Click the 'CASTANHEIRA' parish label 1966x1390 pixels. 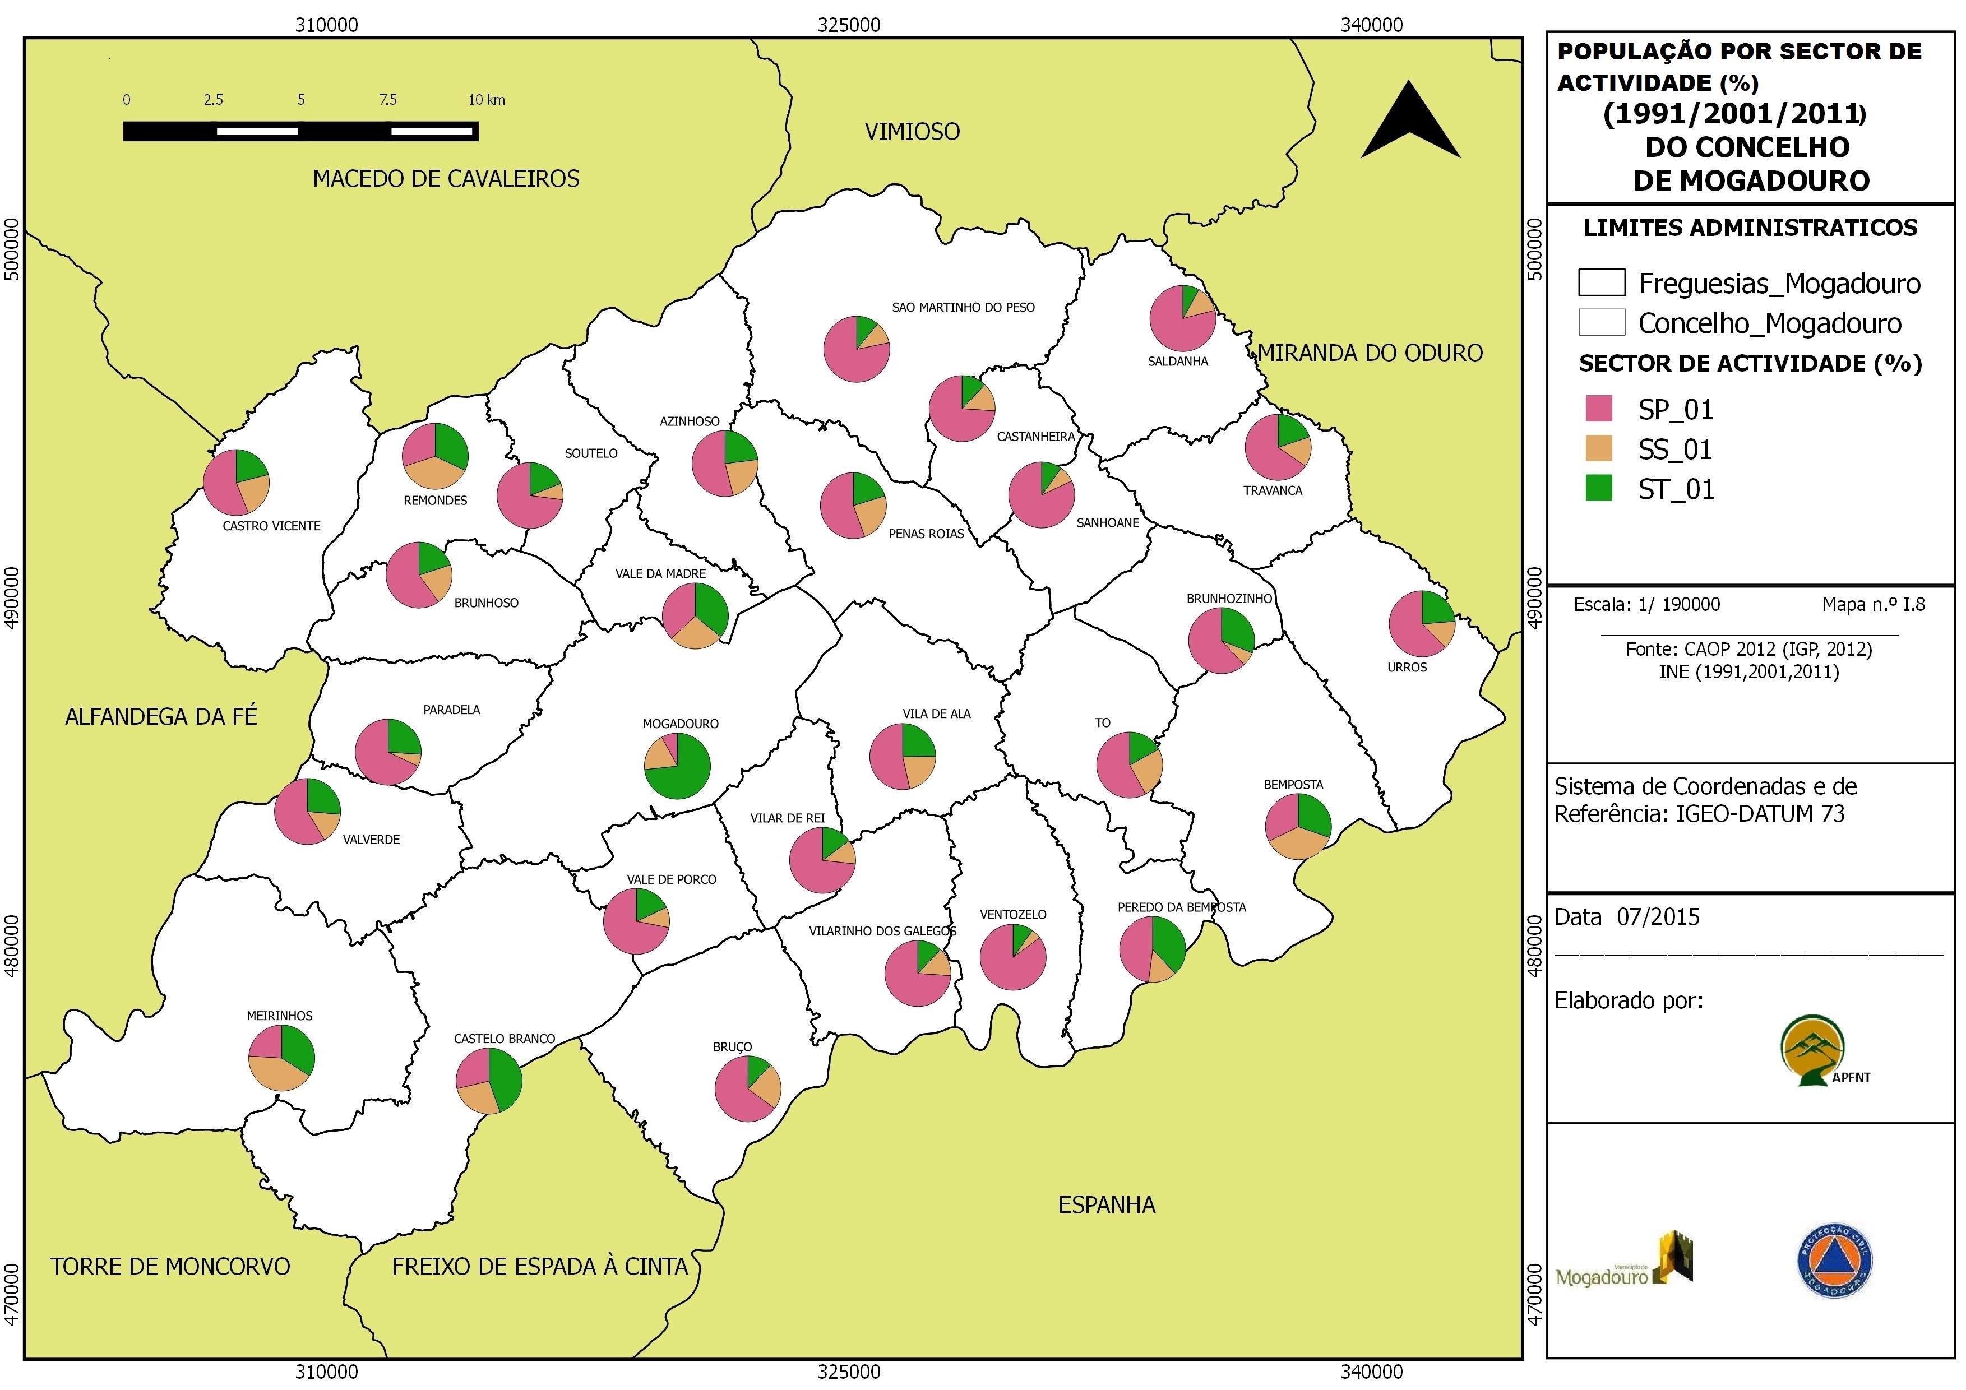tap(1035, 437)
